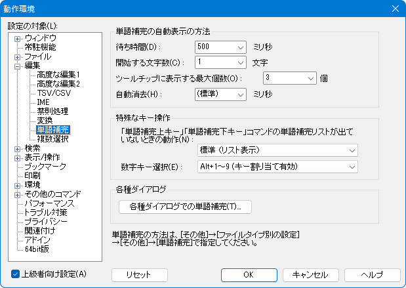This screenshot has width=406, height=288.
Task: Expand the 表示/操作 tree node
Action: tap(18, 157)
